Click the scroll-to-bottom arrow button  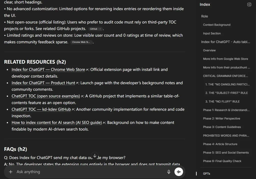coord(95,155)
